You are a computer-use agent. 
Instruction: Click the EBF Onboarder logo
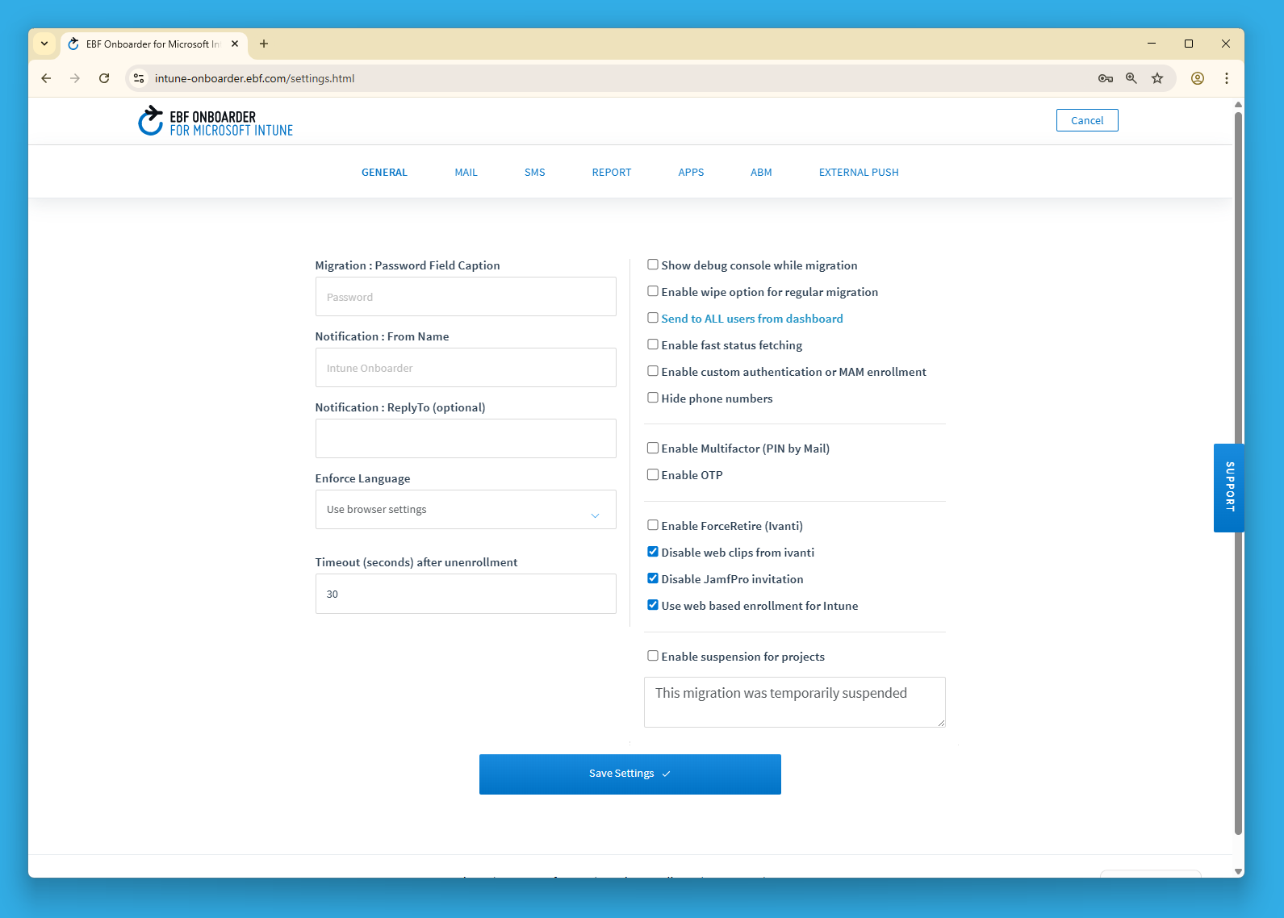coord(215,122)
